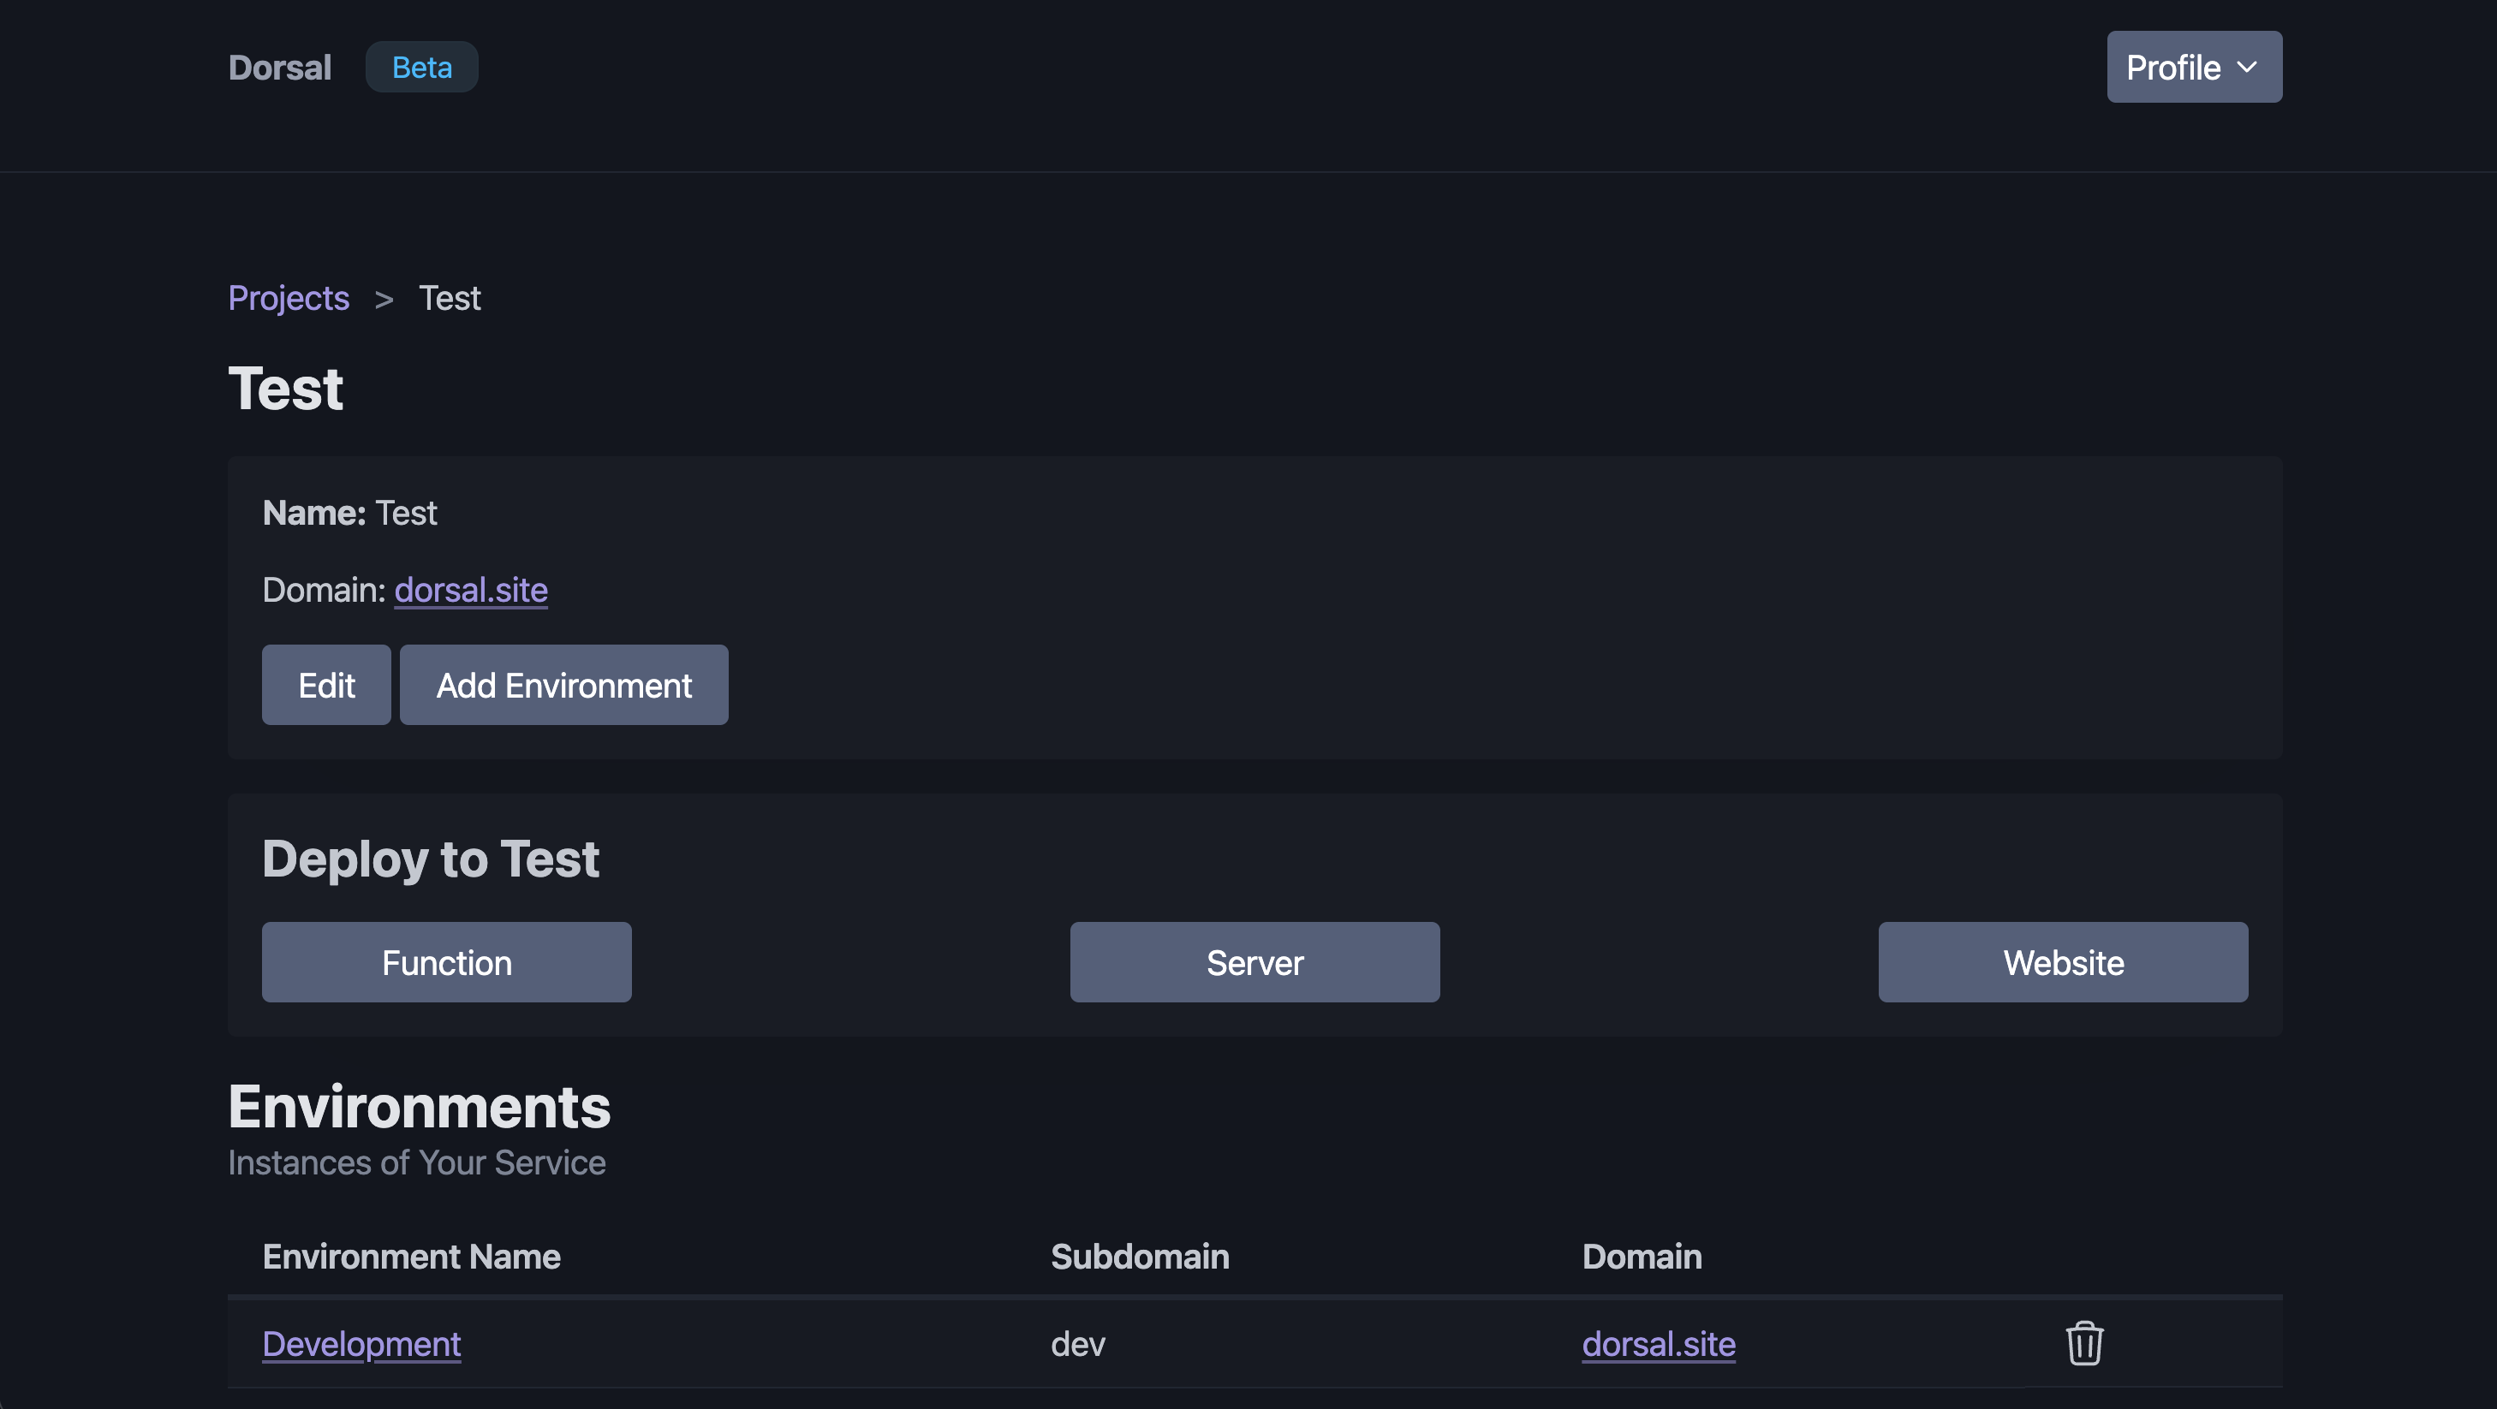
Task: Open the Development environment link
Action: pos(361,1344)
